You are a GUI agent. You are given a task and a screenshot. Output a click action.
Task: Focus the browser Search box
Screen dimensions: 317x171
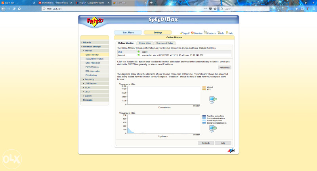(x=244, y=9)
